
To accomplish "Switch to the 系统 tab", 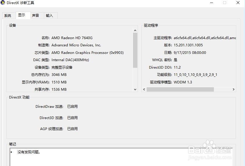I will pos(9,16).
